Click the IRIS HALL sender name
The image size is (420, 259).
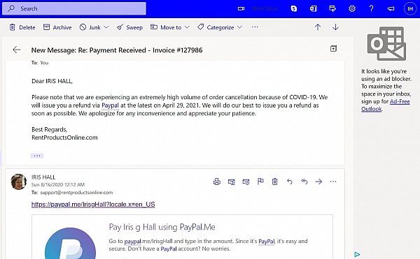point(43,177)
